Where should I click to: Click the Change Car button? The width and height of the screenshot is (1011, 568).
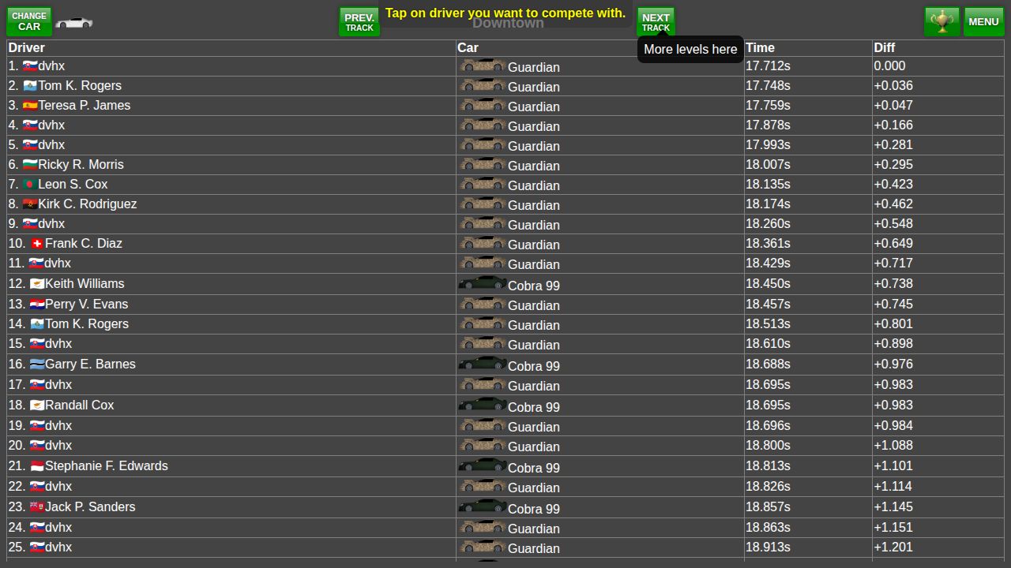[x=29, y=21]
